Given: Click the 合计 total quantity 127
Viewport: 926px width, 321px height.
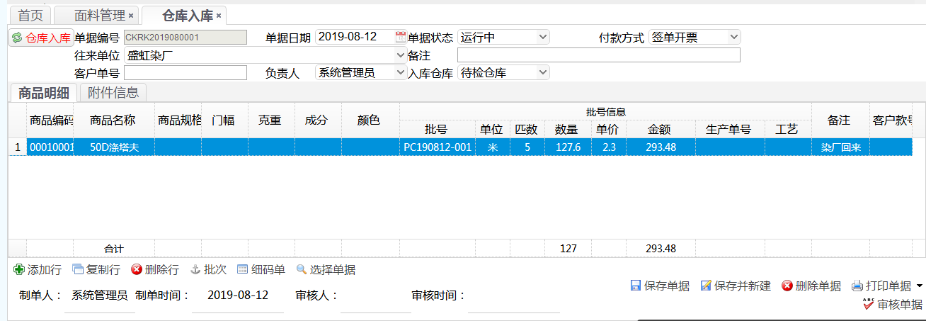Looking at the screenshot, I should pos(568,249).
